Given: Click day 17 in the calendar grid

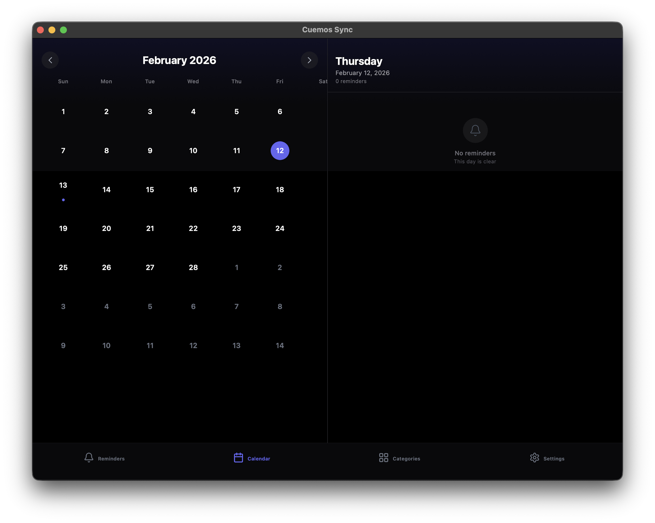Looking at the screenshot, I should coord(236,190).
